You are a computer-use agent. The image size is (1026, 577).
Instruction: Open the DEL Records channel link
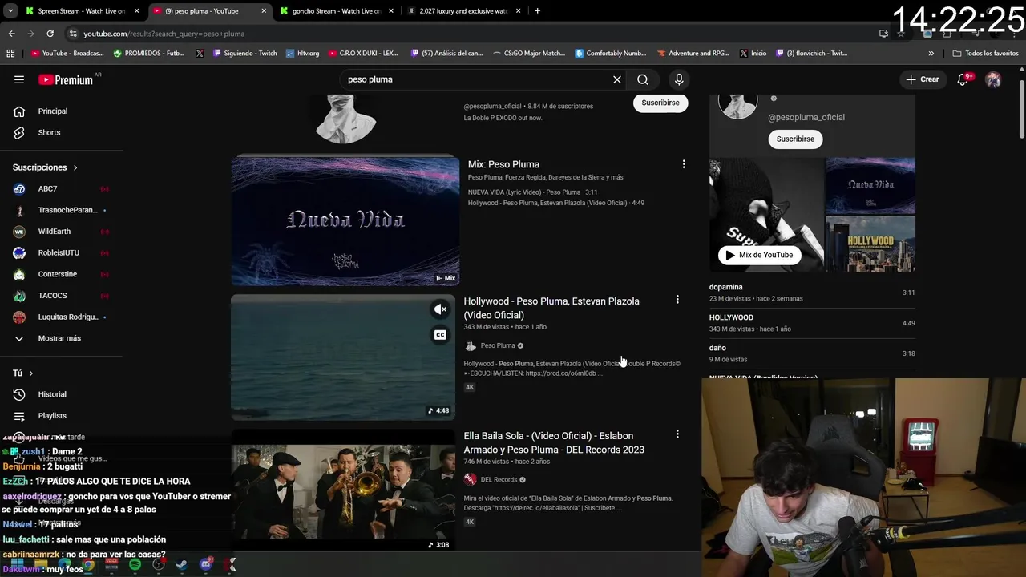click(499, 480)
